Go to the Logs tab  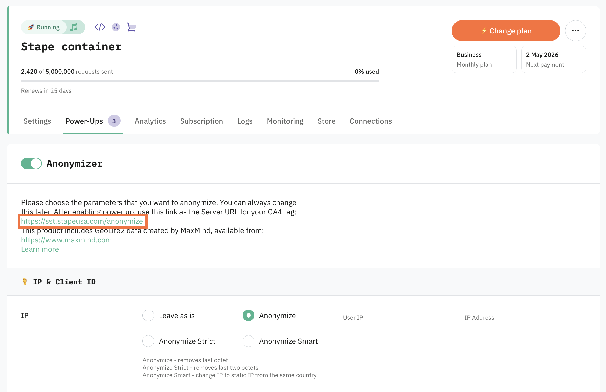(245, 121)
